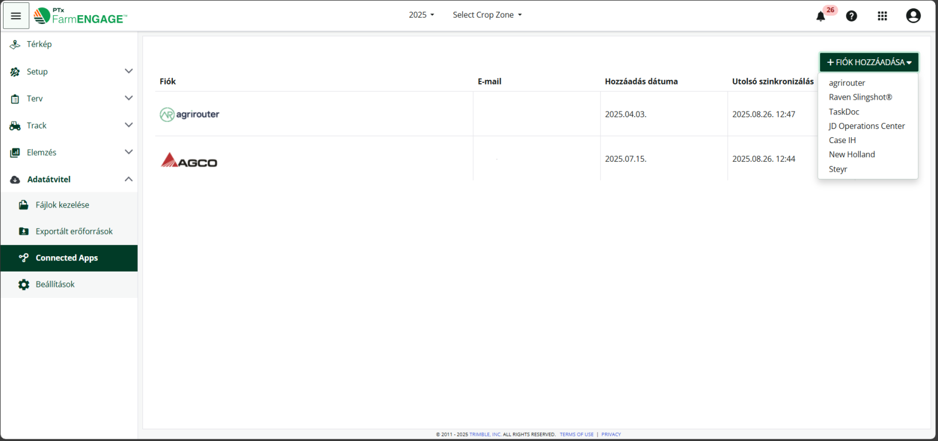Screen dimensions: 938x441
Task: Open the help question mark icon
Action: (x=851, y=16)
